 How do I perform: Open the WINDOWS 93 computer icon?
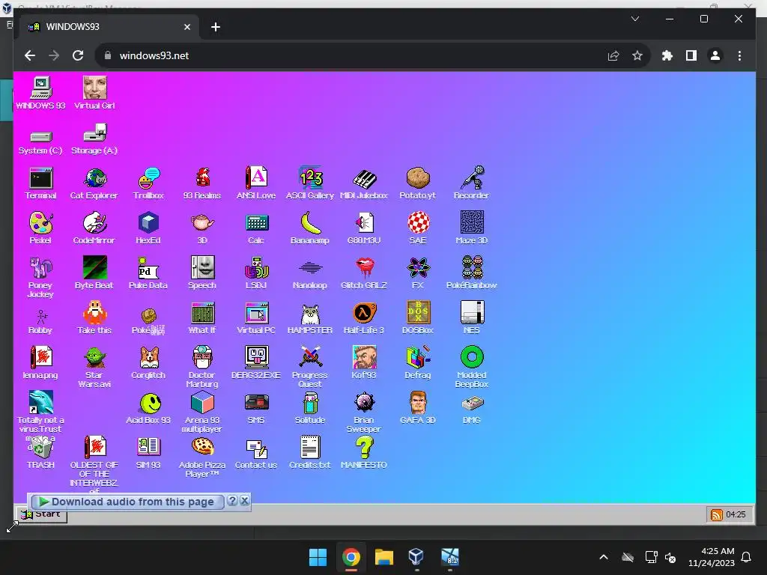[40, 94]
